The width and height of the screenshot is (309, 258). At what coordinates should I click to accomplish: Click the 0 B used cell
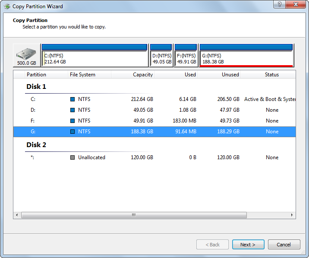coord(193,157)
